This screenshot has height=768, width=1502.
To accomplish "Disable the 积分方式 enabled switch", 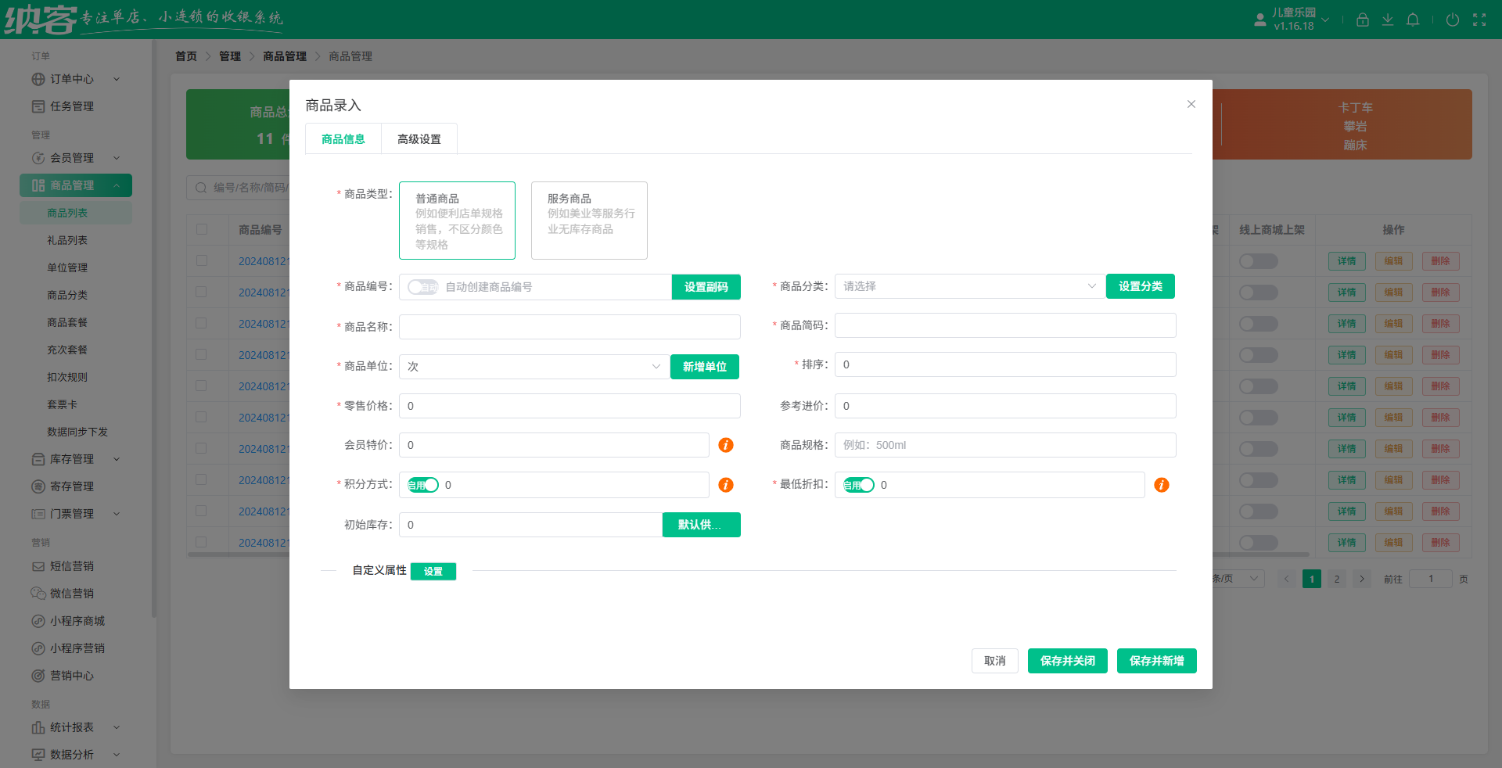I will coord(422,485).
